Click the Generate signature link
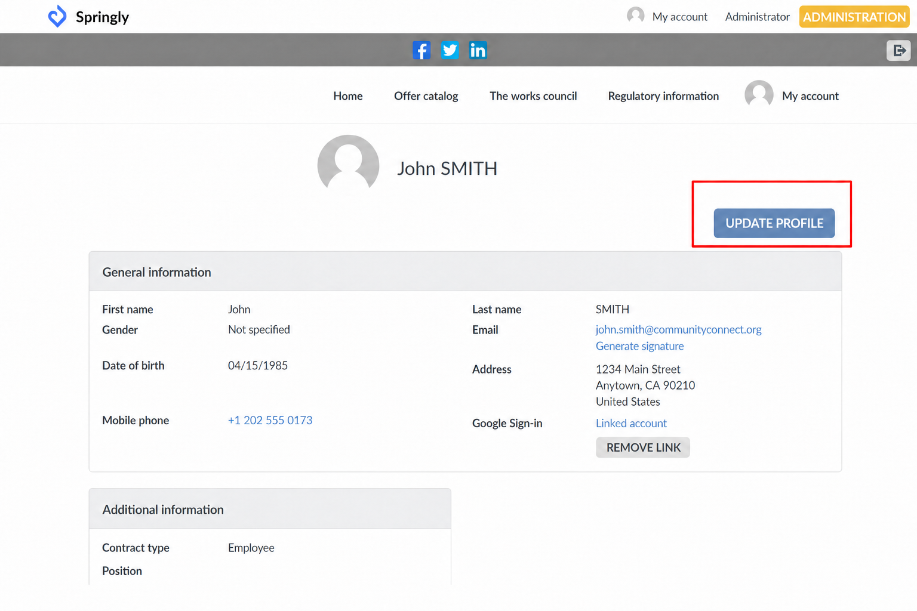This screenshot has height=611, width=917. pos(639,346)
